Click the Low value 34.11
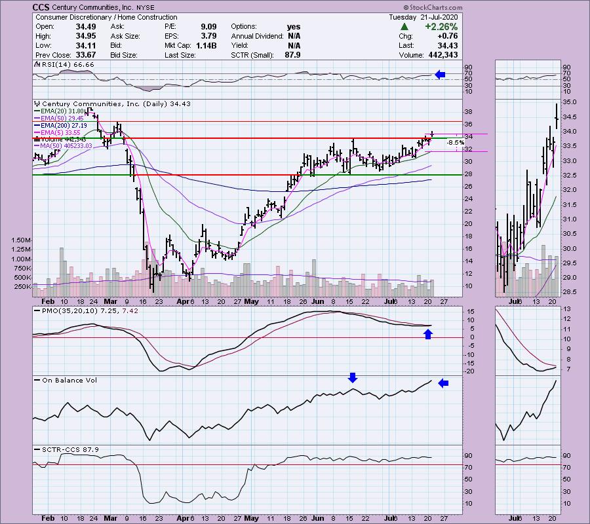 coord(85,45)
